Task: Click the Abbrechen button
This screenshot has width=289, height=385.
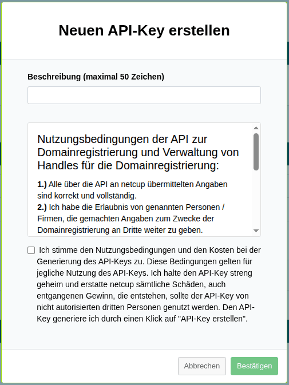Action: tap(202, 366)
